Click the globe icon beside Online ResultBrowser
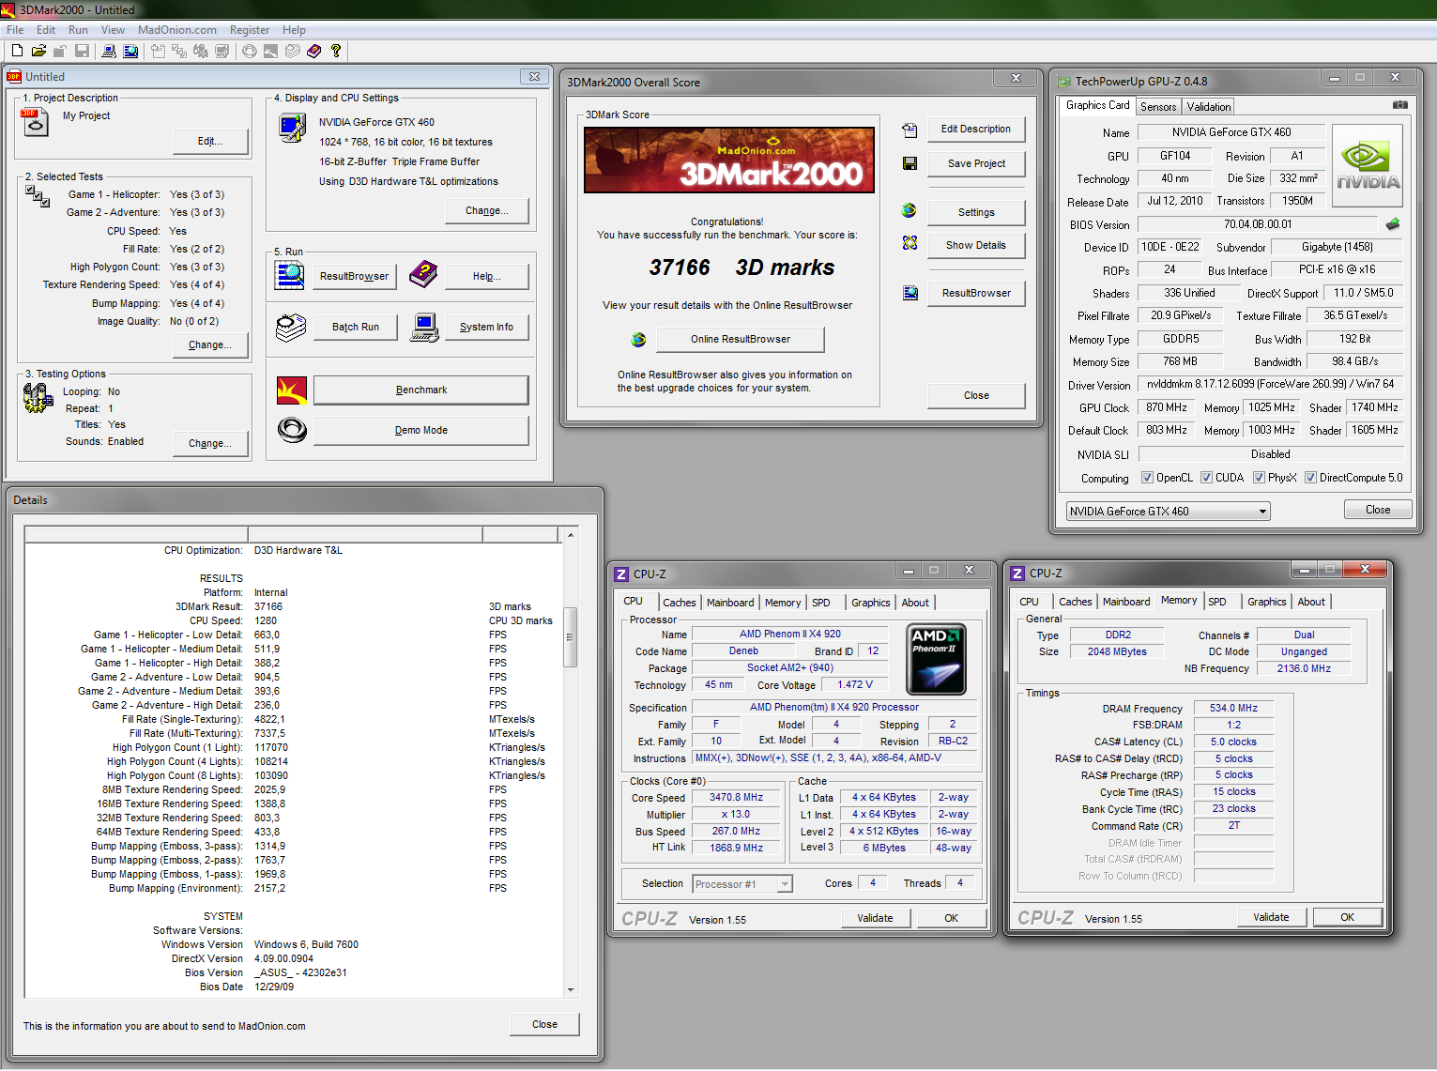Viewport: 1437px width, 1071px height. click(x=638, y=339)
